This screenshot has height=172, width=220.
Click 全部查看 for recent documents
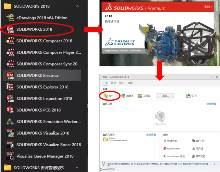[x=211, y=104]
